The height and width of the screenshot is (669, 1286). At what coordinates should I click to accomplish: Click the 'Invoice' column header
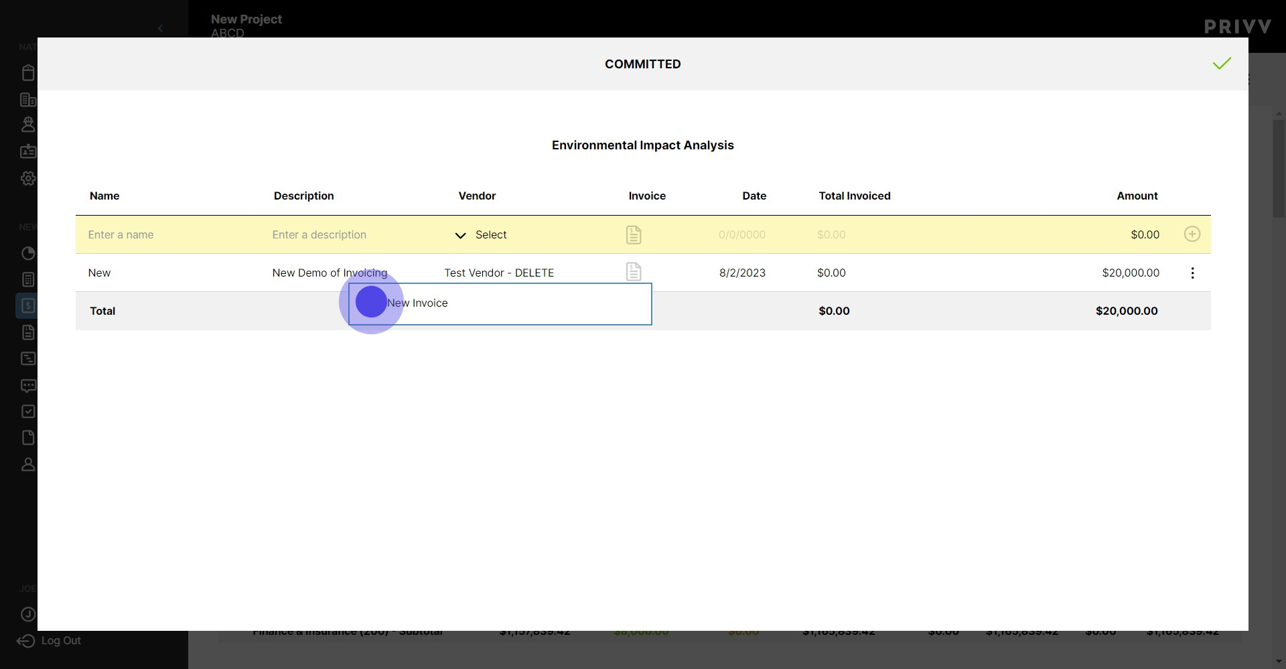pos(647,196)
